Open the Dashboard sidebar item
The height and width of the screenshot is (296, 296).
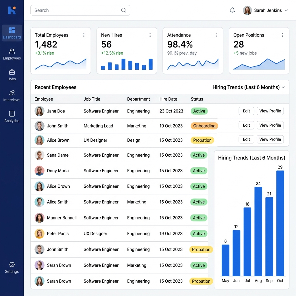pos(12,33)
